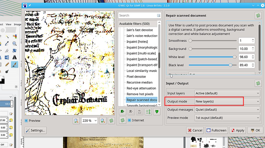Toggle the Internet checkbox
This screenshot has height=148, width=265.
click(129, 120)
